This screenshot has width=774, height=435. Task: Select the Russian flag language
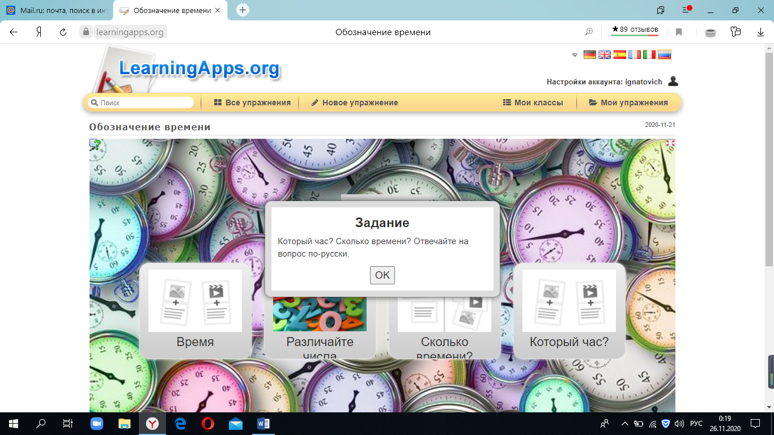pos(664,55)
